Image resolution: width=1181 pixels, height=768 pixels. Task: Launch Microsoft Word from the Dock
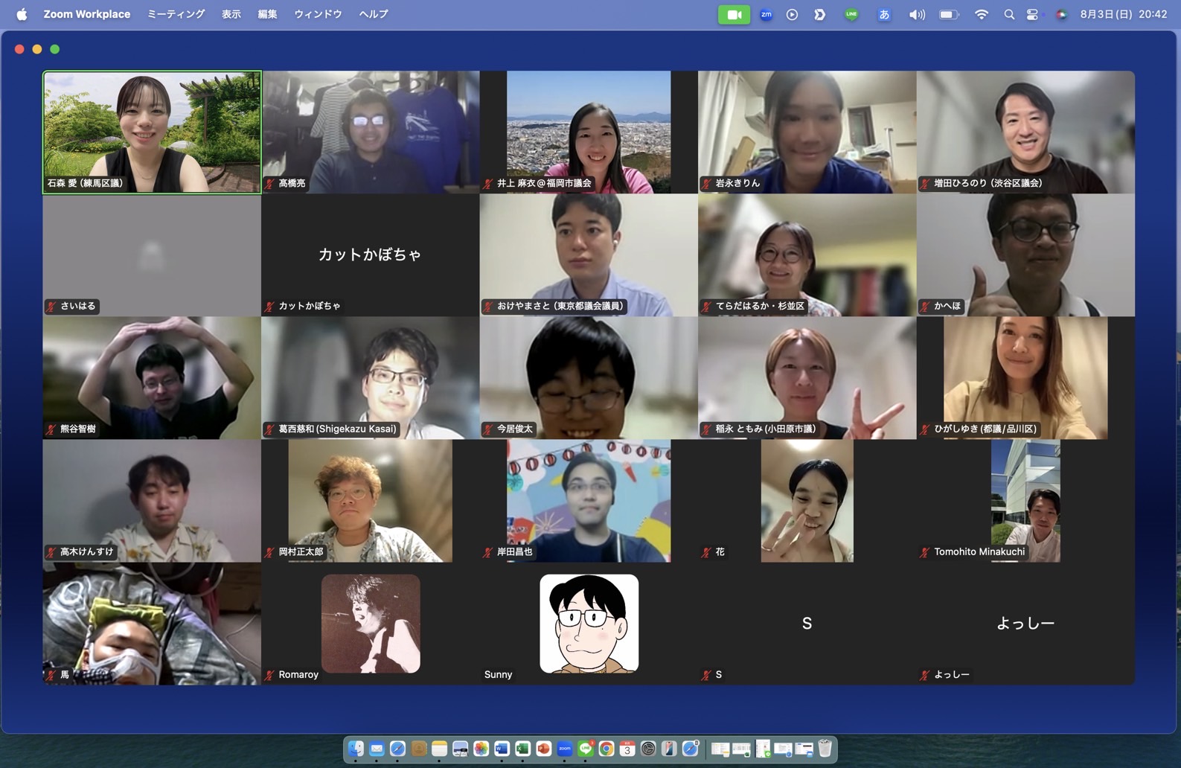[502, 749]
